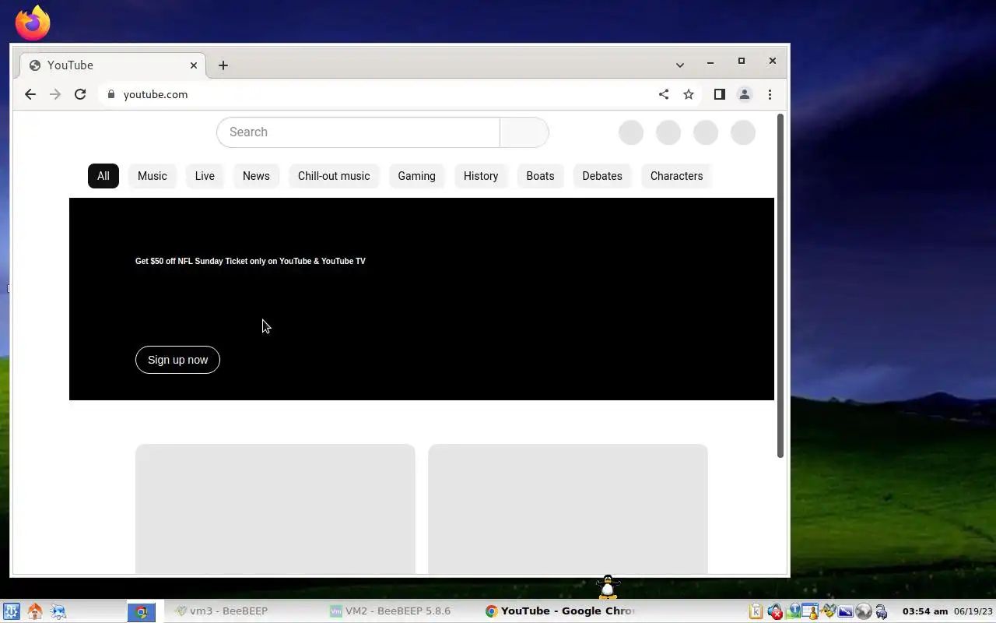Select the Characters filter chip

coord(676,176)
